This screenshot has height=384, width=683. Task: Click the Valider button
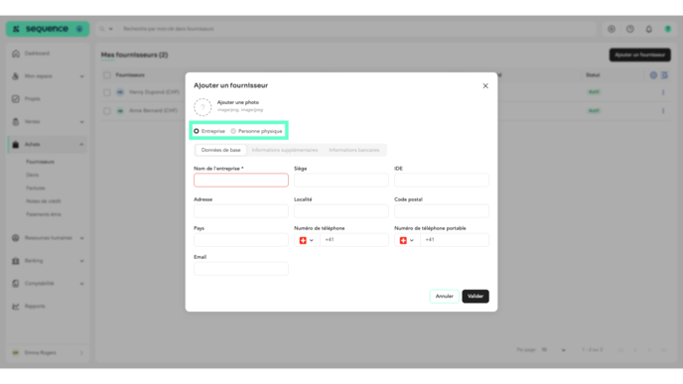[x=476, y=297]
